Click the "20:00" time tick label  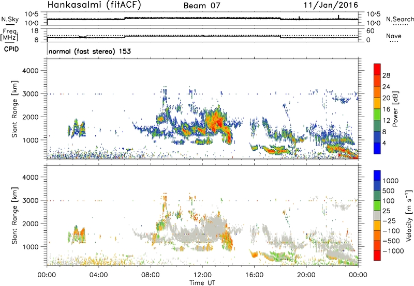(x=306, y=275)
